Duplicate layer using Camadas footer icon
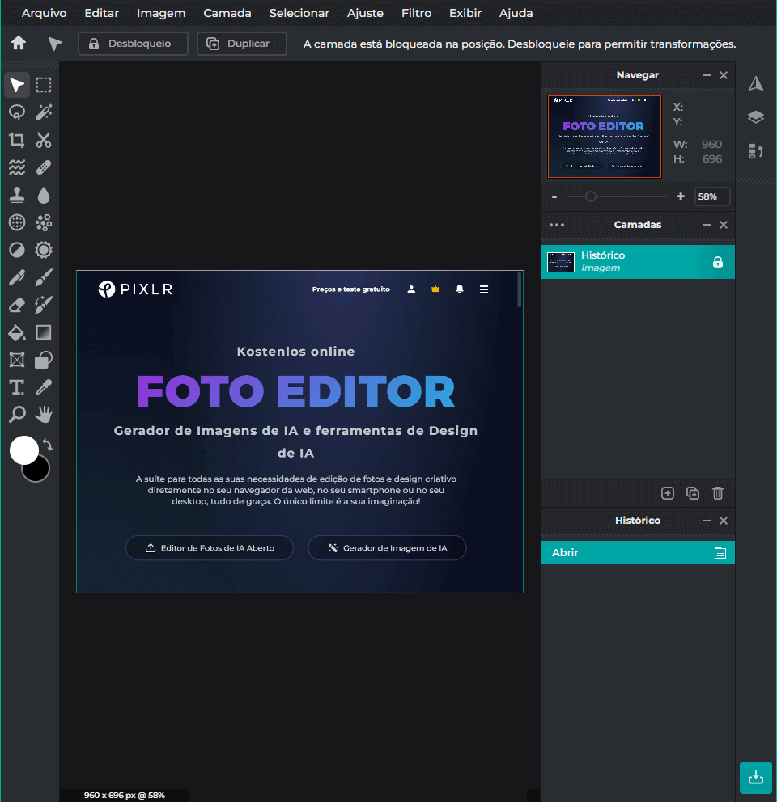This screenshot has width=777, height=802. (693, 493)
